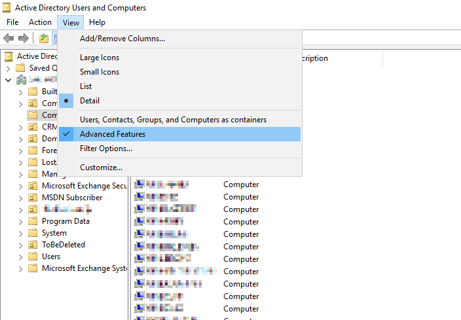
Task: Open Filter Options... from the menu
Action: (x=179, y=149)
